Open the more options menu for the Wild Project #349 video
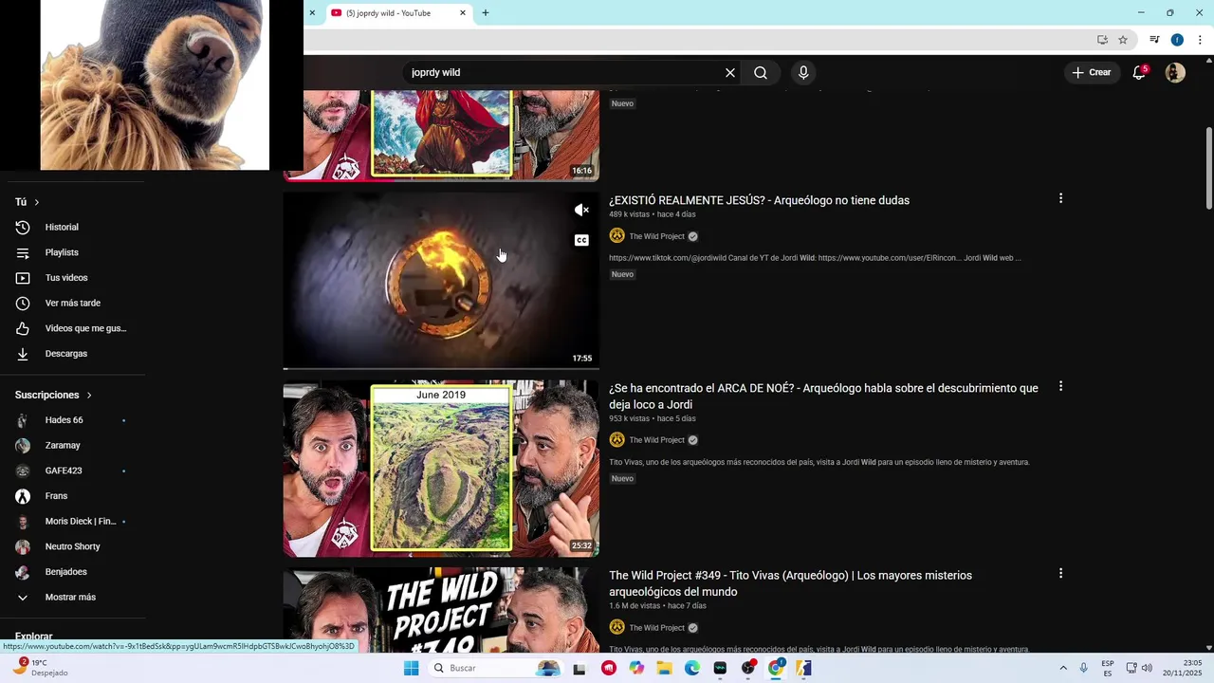 [1060, 573]
